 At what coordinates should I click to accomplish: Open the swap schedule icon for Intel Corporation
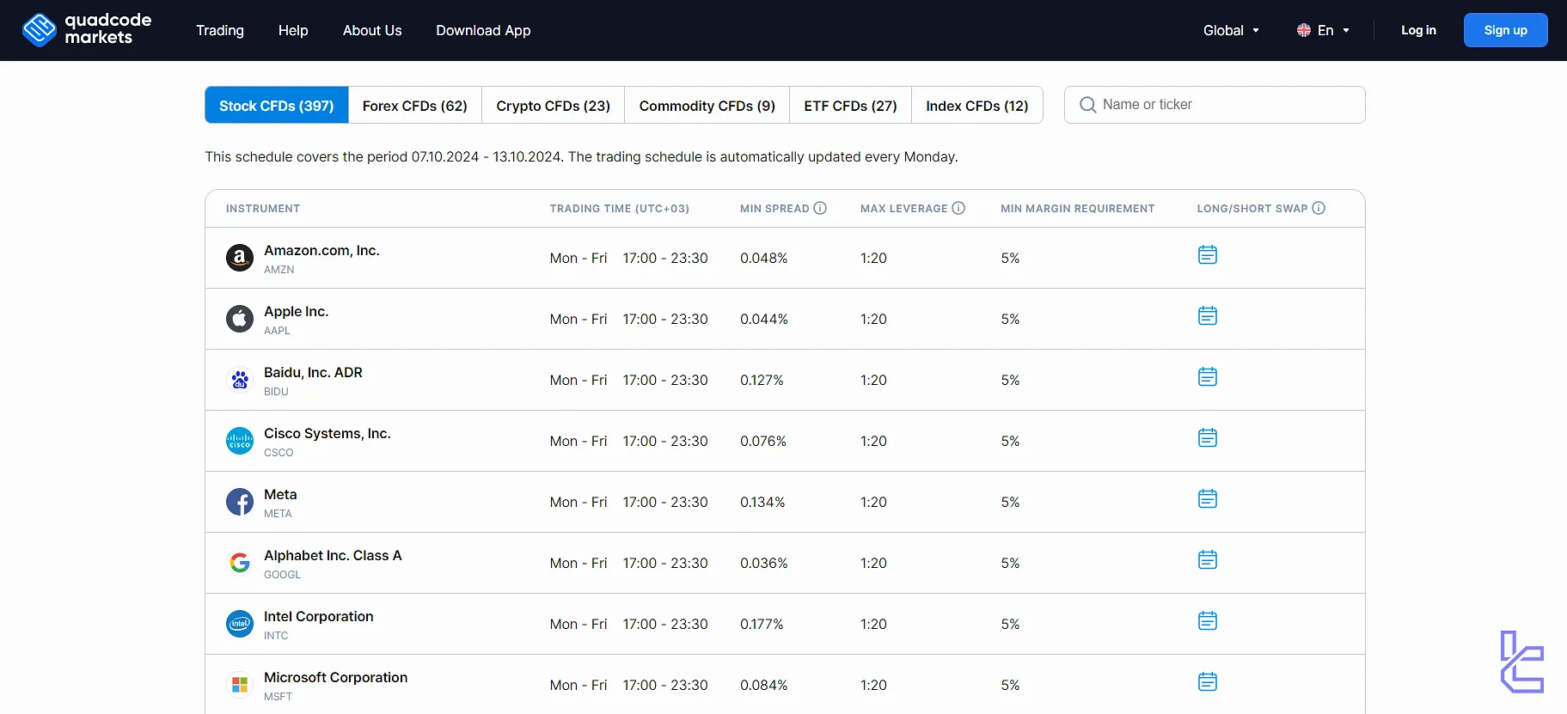pyautogui.click(x=1207, y=621)
